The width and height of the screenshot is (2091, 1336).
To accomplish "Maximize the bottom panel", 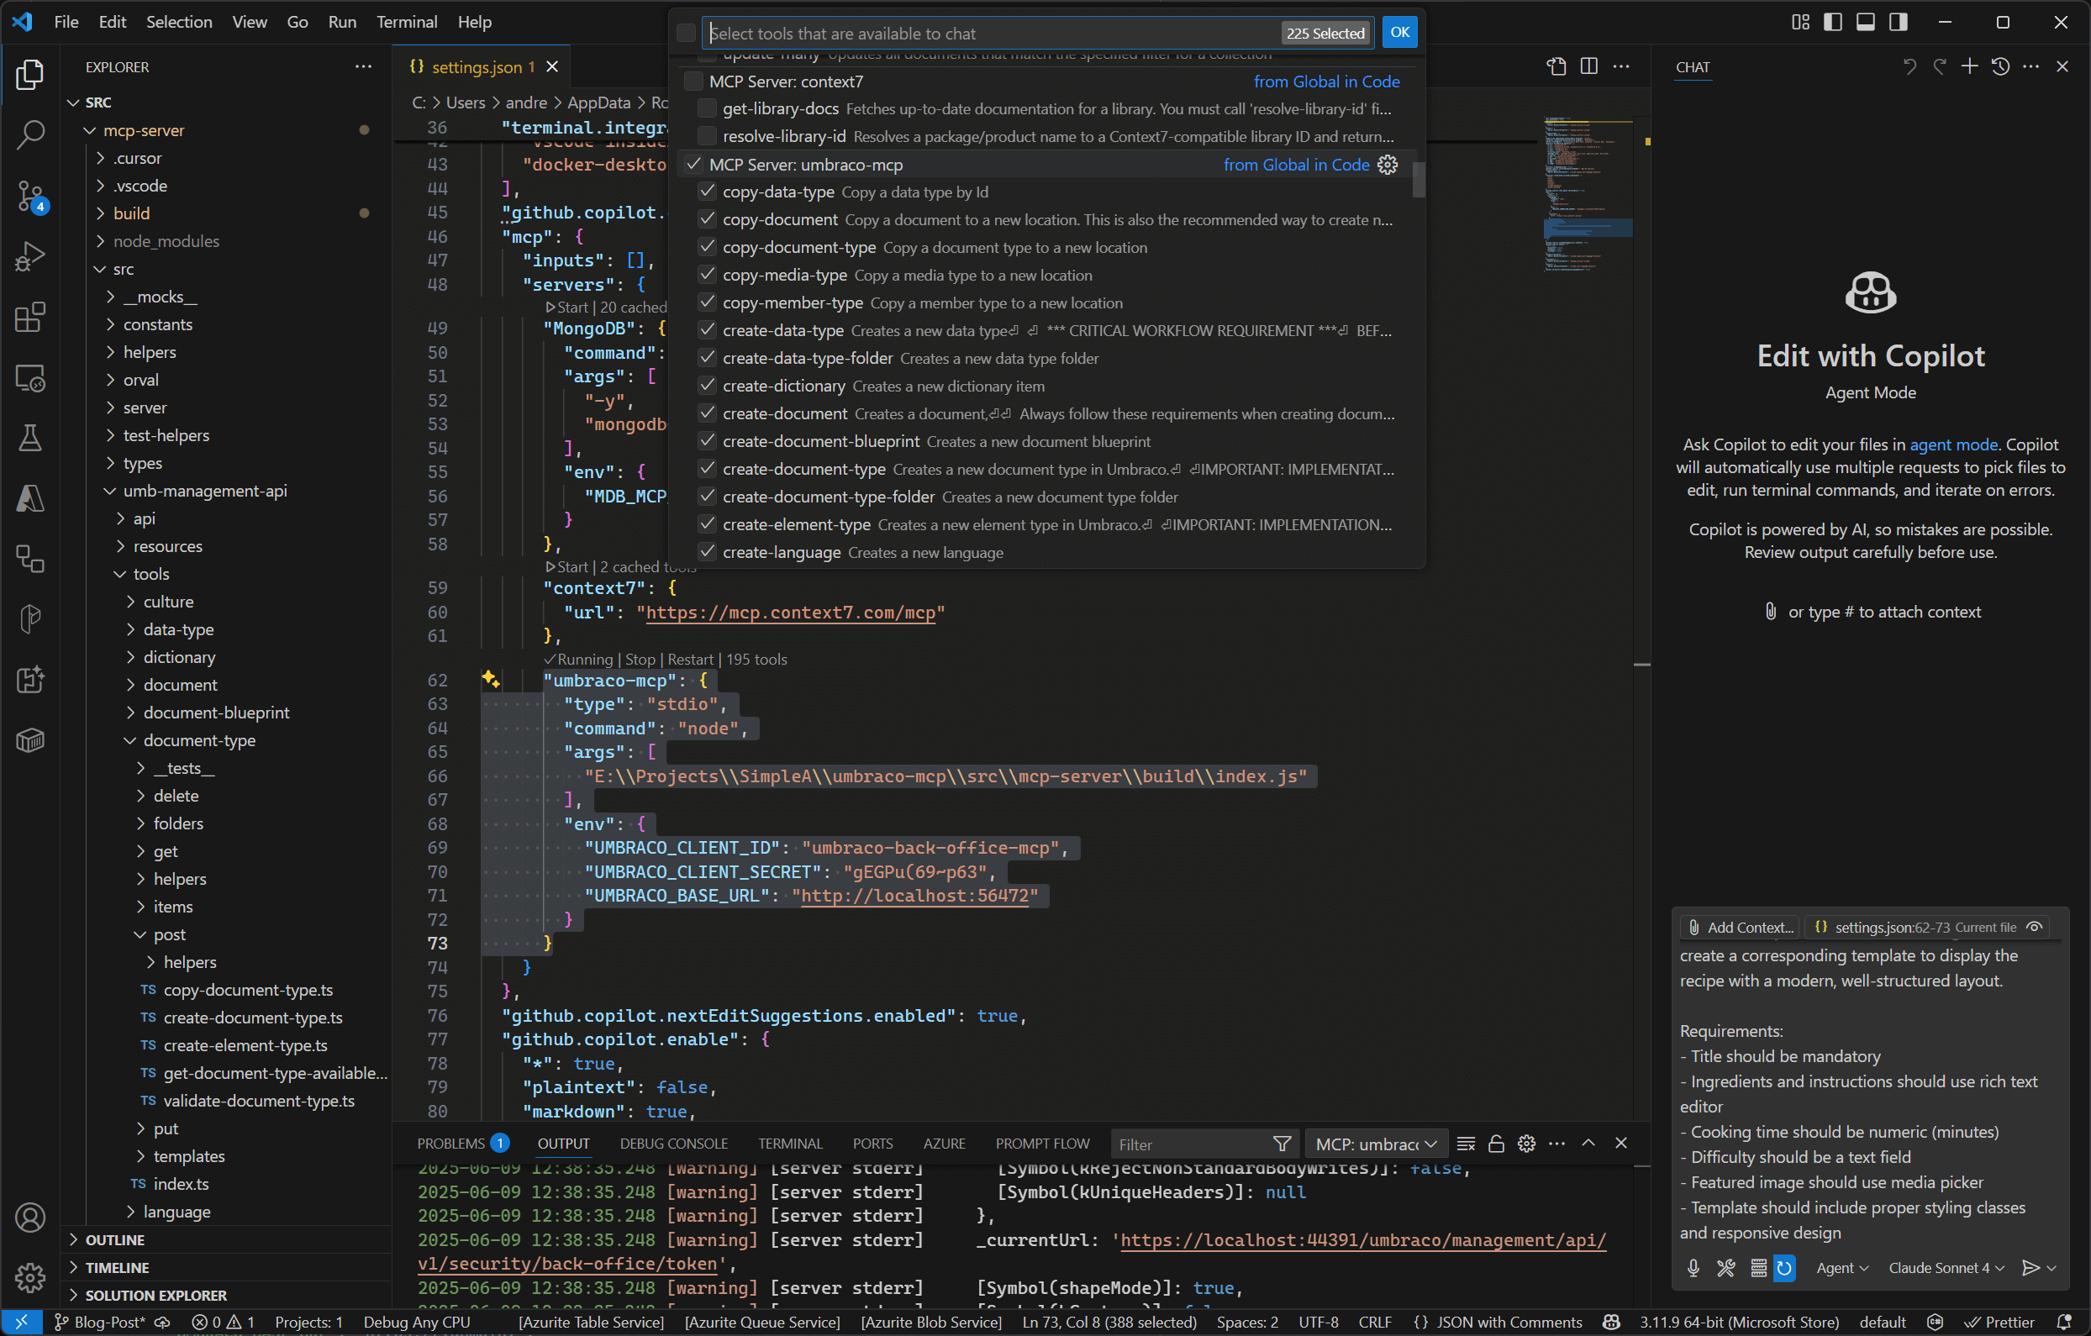I will coord(1588,1144).
